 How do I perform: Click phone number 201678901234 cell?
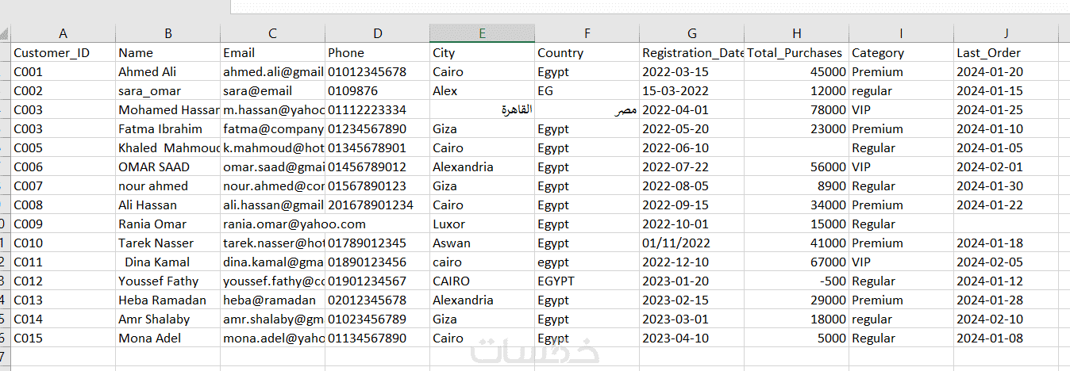pyautogui.click(x=377, y=205)
